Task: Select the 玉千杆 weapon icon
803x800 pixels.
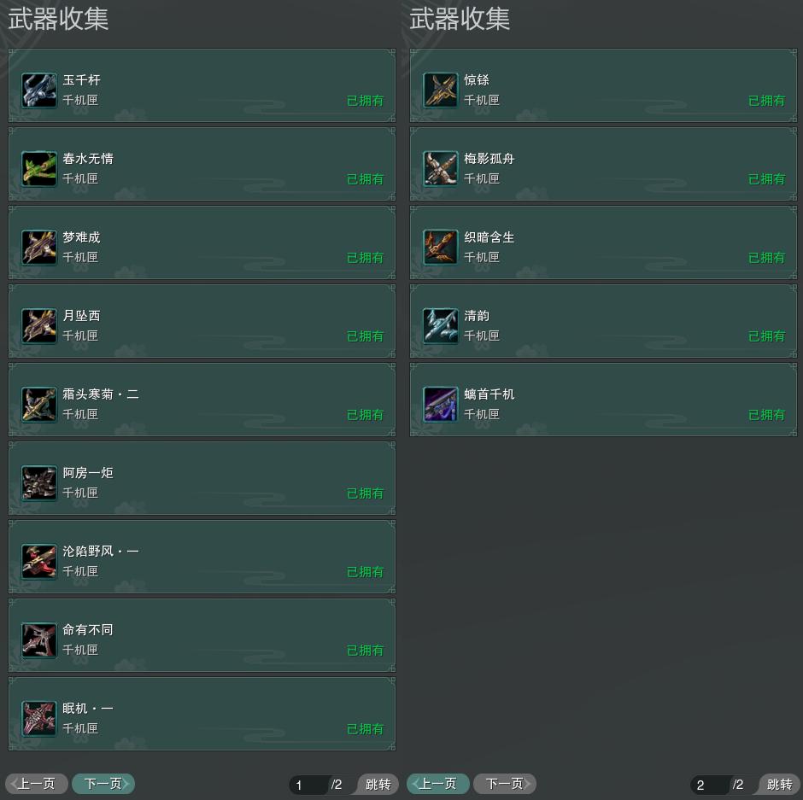Action: pos(39,91)
